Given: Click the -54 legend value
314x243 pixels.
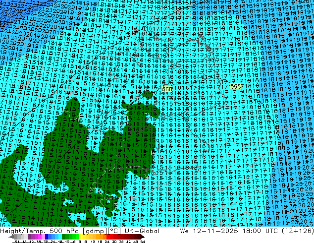Looking at the screenshot, I should pos(16,242).
